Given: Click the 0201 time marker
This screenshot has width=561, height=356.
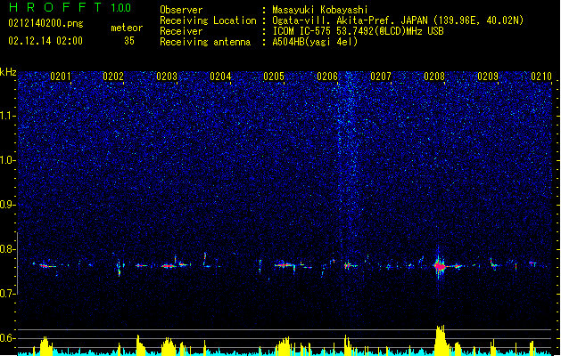Looking at the screenshot, I should [61, 77].
